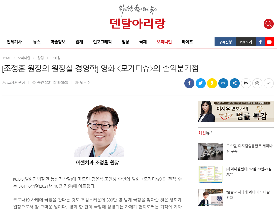Open the red search magnifier icon

[268, 24]
